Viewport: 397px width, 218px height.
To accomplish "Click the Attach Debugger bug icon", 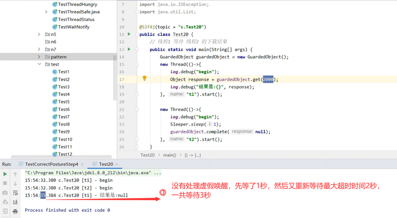I will (5, 202).
